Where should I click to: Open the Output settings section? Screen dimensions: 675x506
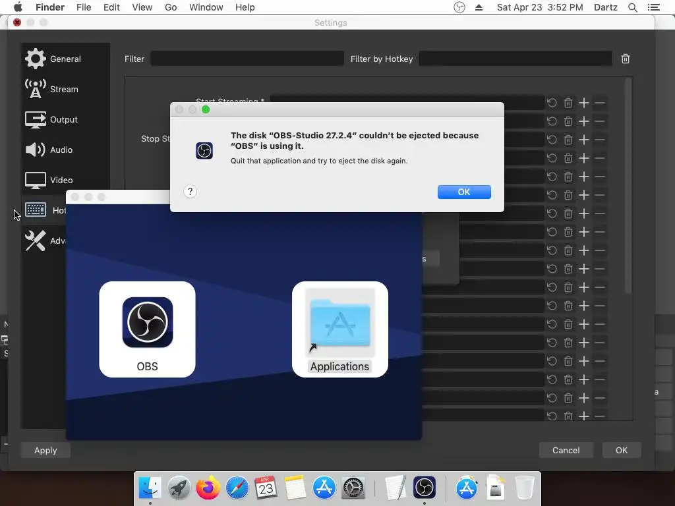pos(64,120)
